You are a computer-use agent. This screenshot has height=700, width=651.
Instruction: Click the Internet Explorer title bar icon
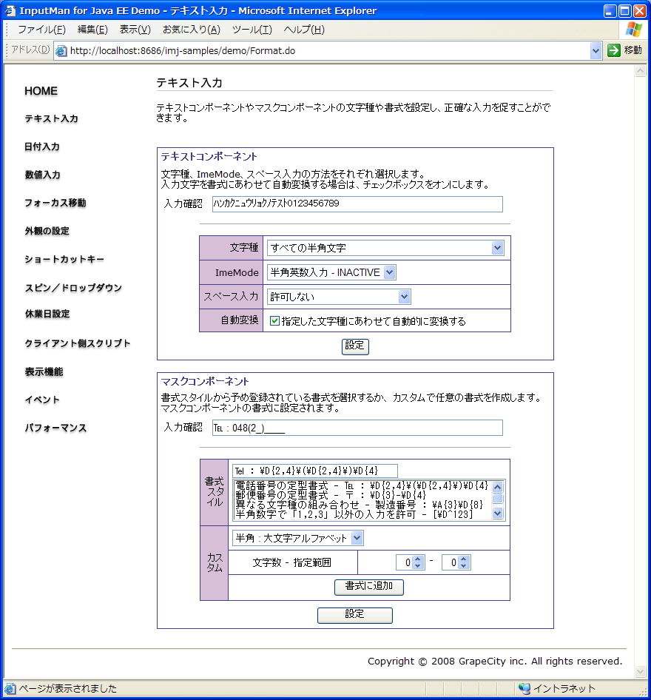coord(10,10)
